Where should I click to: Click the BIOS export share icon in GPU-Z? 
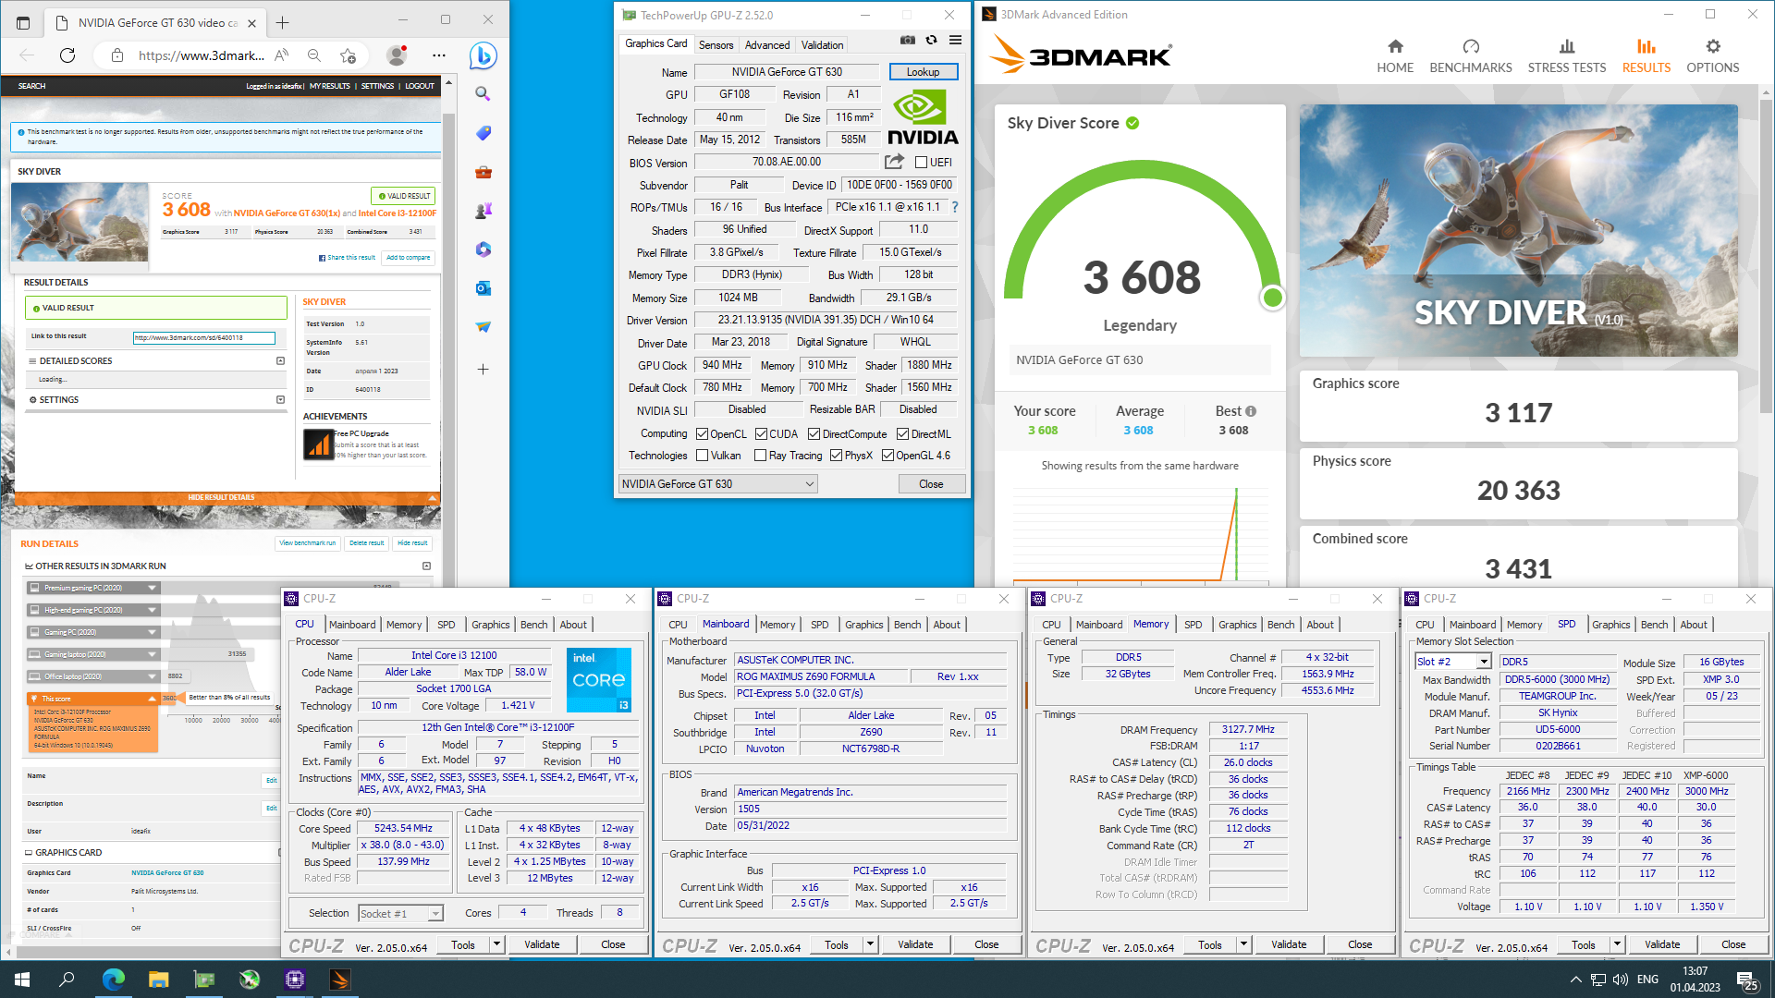click(x=893, y=162)
